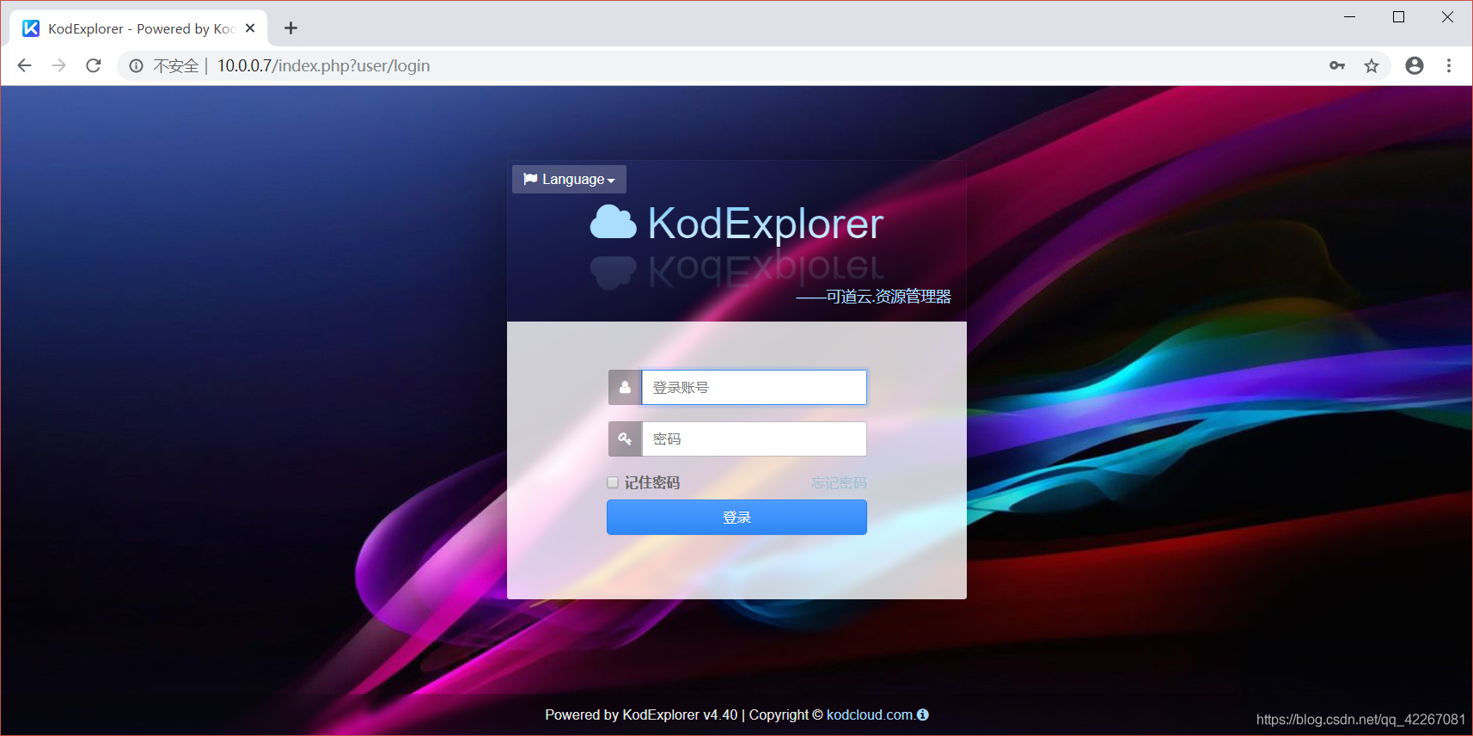This screenshot has width=1473, height=736.
Task: Go forward in browser history
Action: (58, 65)
